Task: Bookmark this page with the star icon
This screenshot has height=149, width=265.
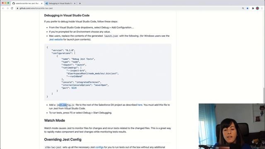Action: click(248, 8)
